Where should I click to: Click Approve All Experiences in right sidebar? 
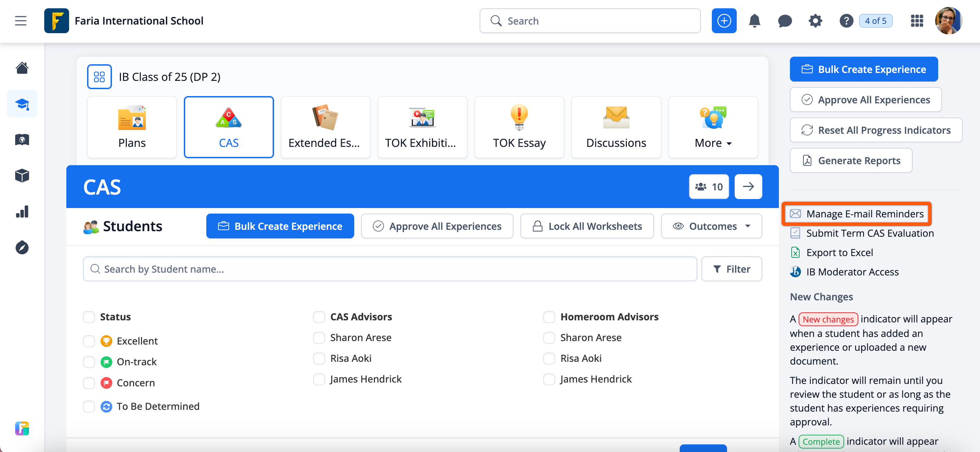tap(866, 99)
